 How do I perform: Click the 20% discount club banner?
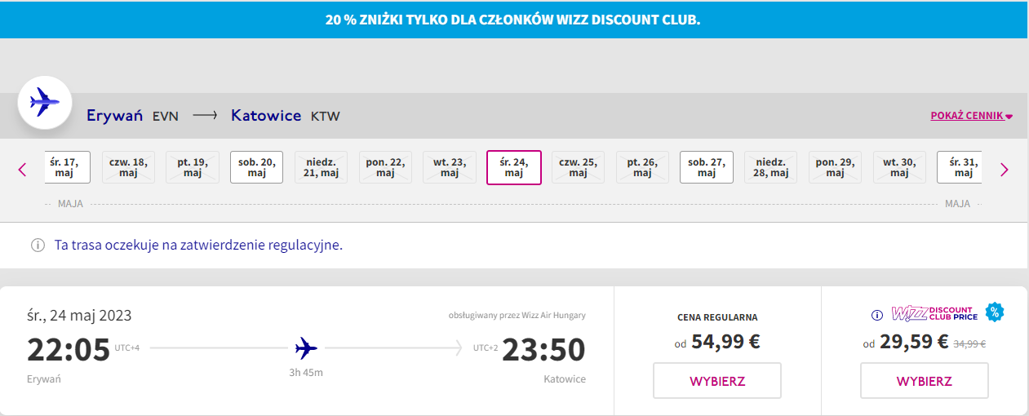pos(513,20)
